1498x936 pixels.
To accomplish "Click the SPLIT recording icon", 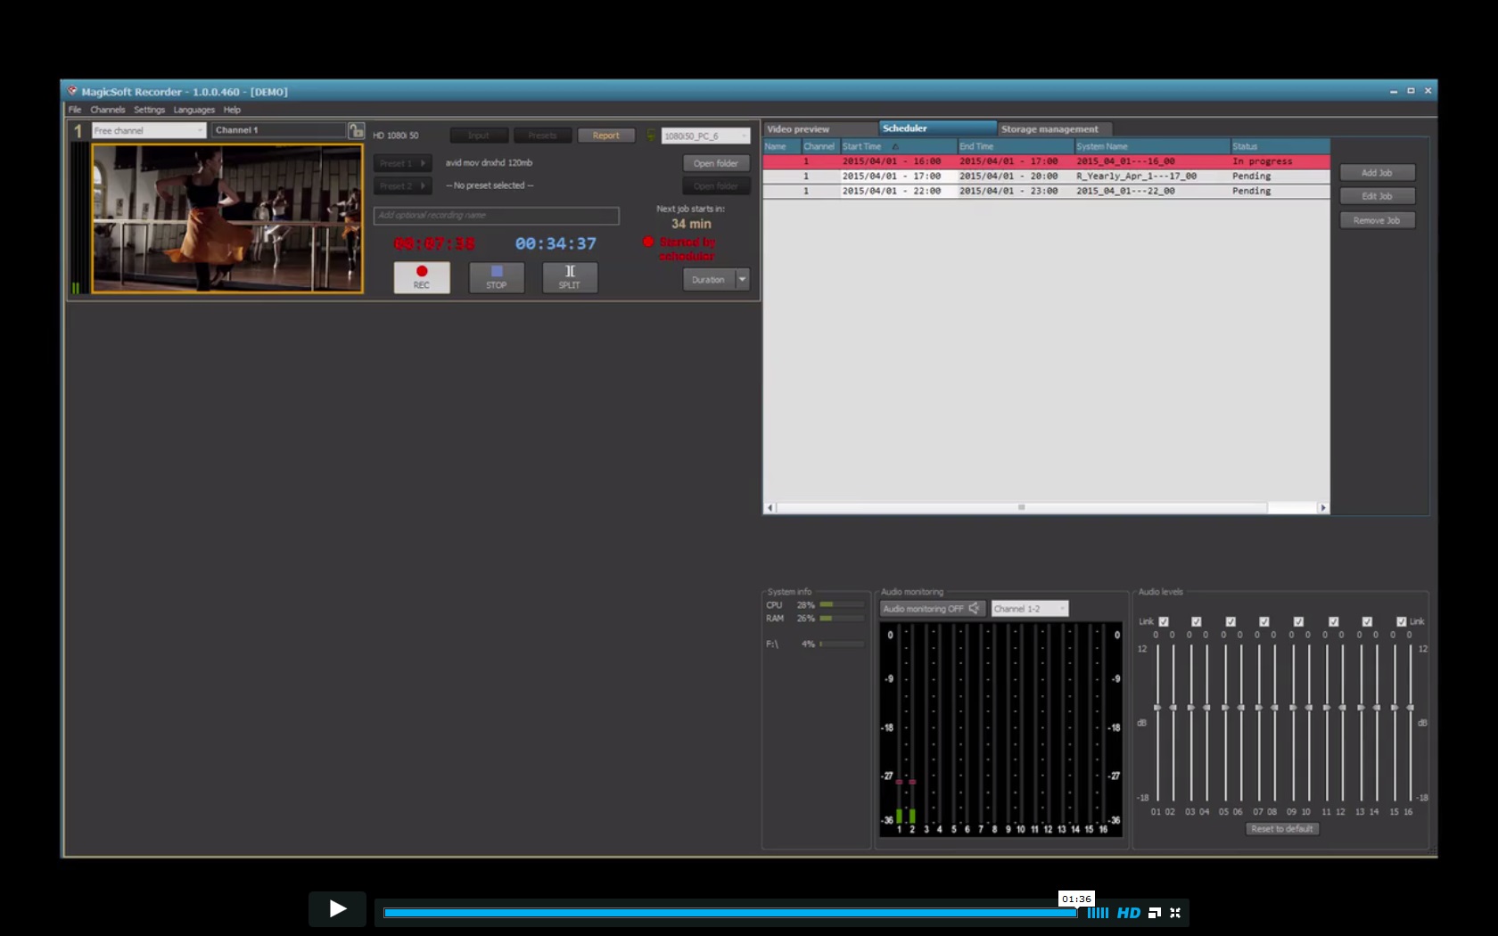I will point(569,272).
